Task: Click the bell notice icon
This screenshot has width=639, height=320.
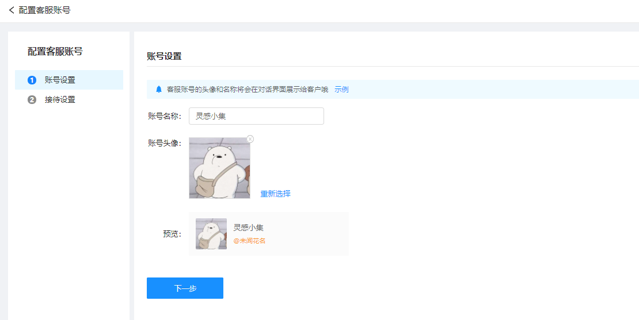Action: (159, 90)
